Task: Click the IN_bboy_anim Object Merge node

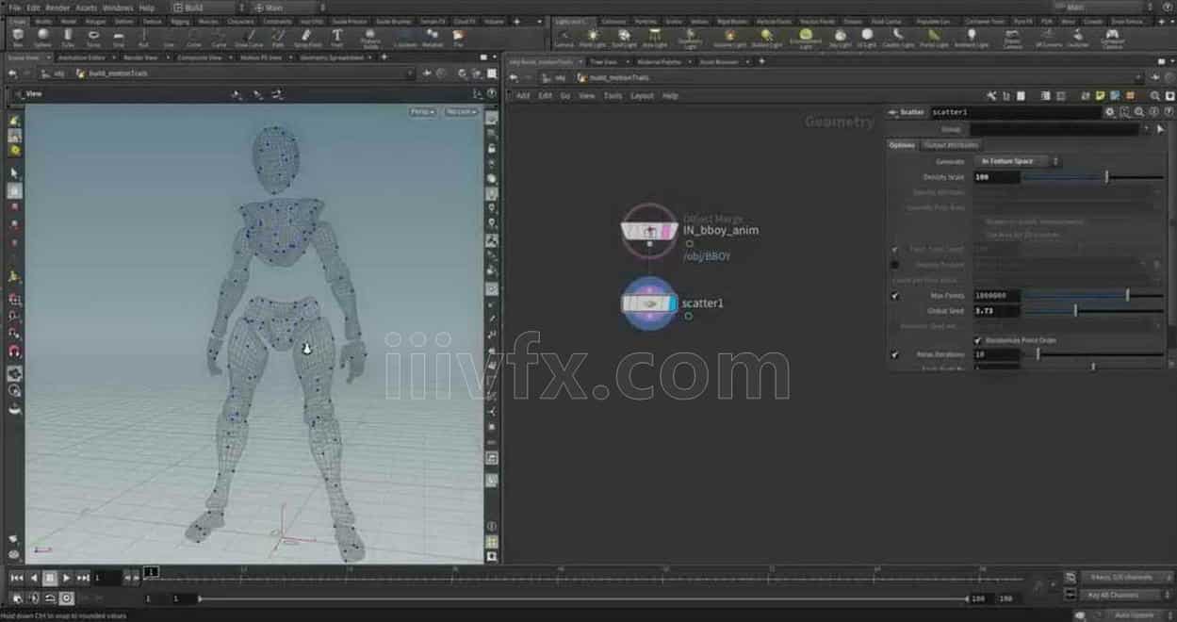Action: [649, 231]
